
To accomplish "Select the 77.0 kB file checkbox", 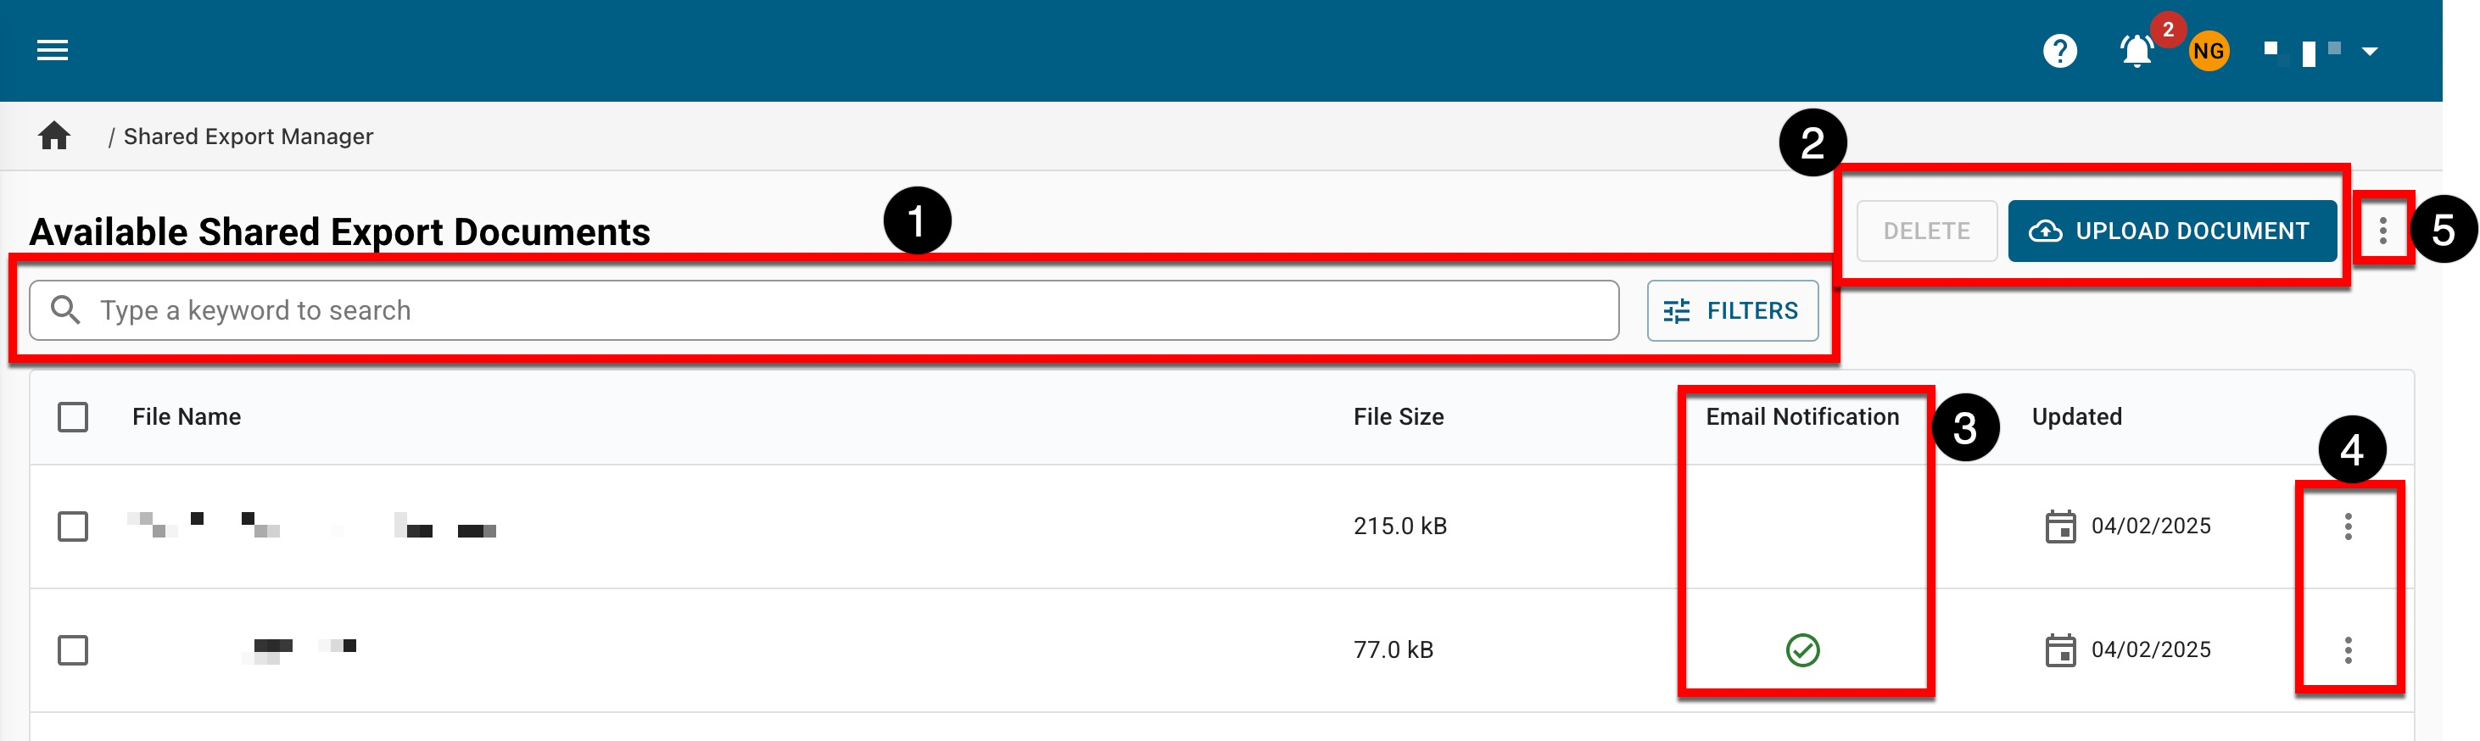I will pos(73,650).
